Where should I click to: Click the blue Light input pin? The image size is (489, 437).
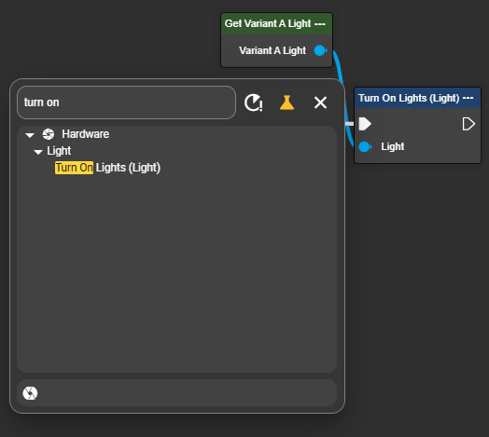365,146
